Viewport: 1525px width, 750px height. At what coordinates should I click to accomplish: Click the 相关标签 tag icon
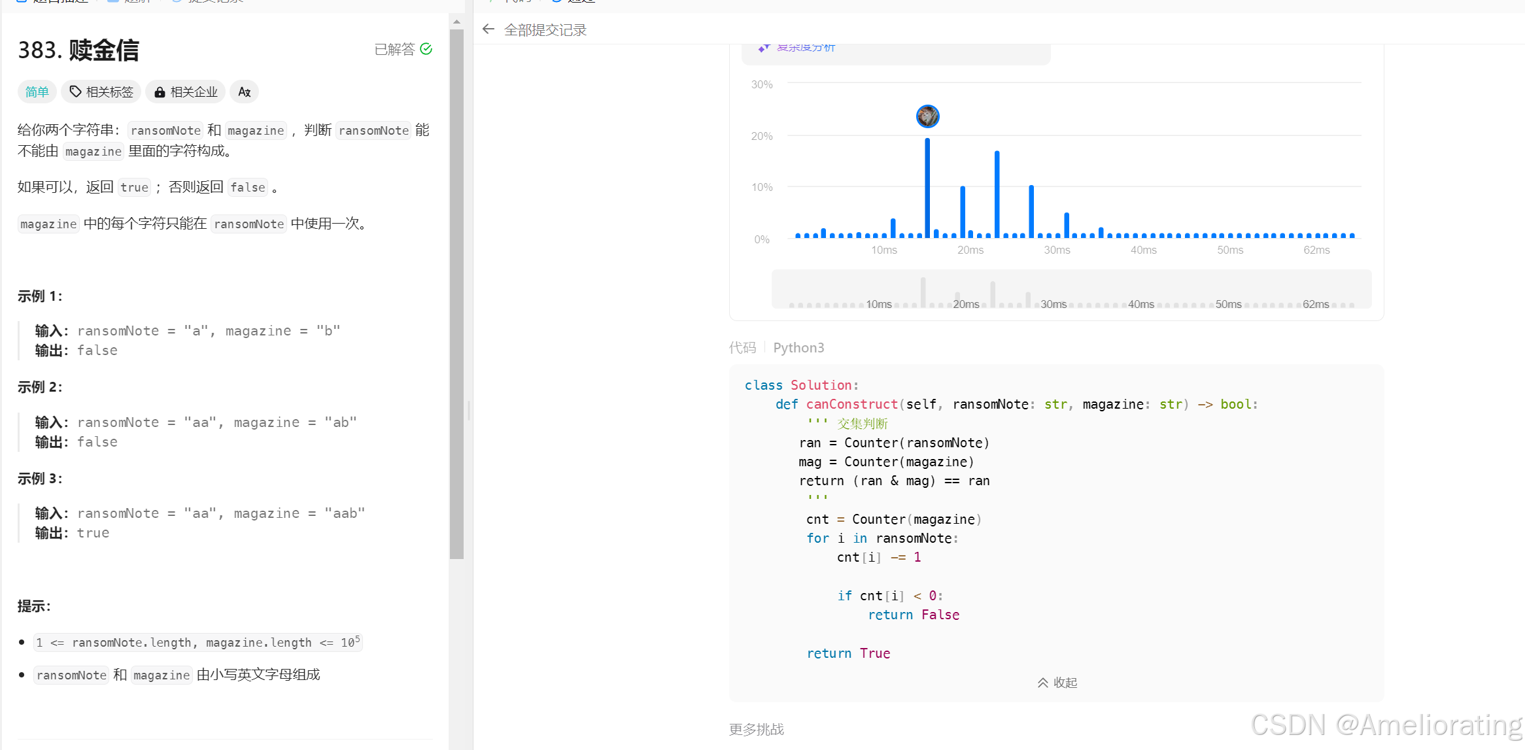pyautogui.click(x=76, y=92)
